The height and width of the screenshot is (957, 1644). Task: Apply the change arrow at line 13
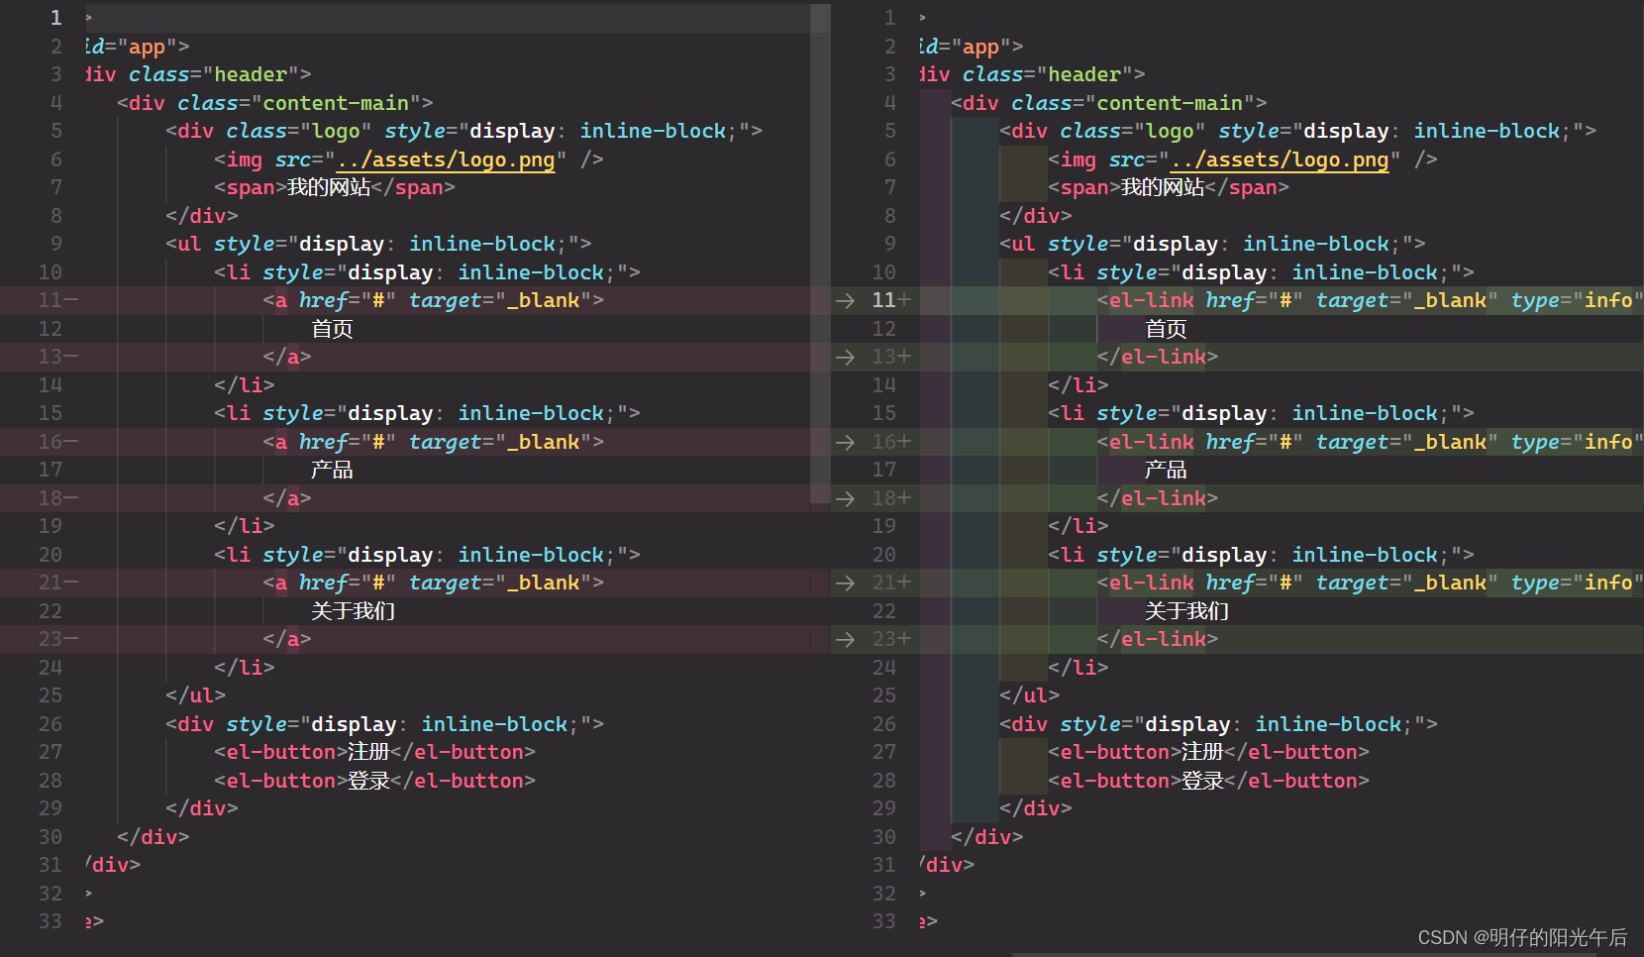[845, 357]
